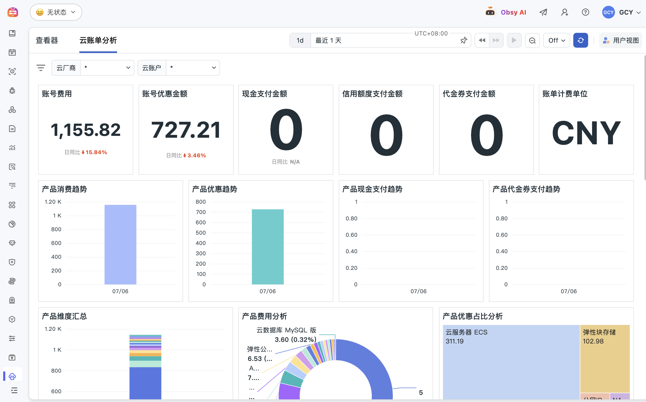This screenshot has width=646, height=402.
Task: Expand the sidebar with bottom menu icon
Action: tap(14, 390)
